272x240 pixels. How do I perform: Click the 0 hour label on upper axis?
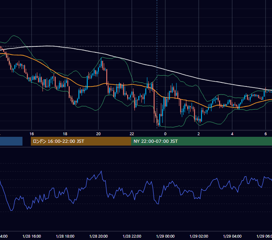[165, 134]
